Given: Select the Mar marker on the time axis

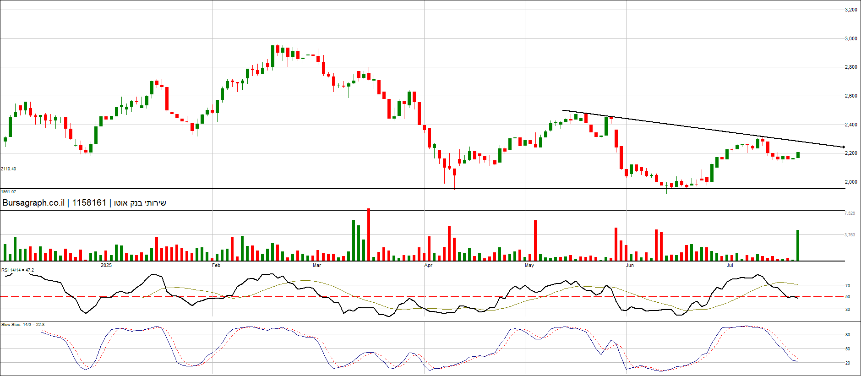Looking at the screenshot, I should point(317,265).
